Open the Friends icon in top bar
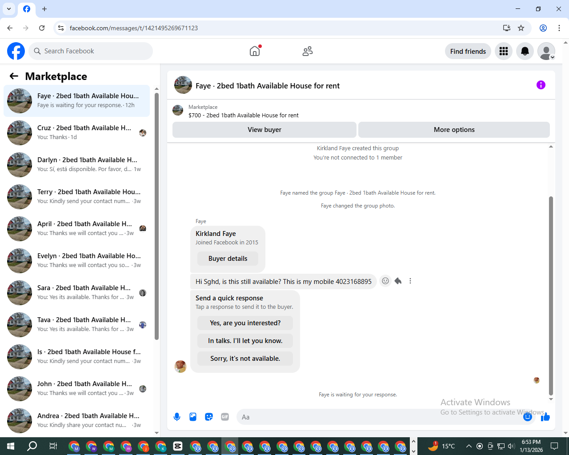Image resolution: width=569 pixels, height=455 pixels. 307,51
